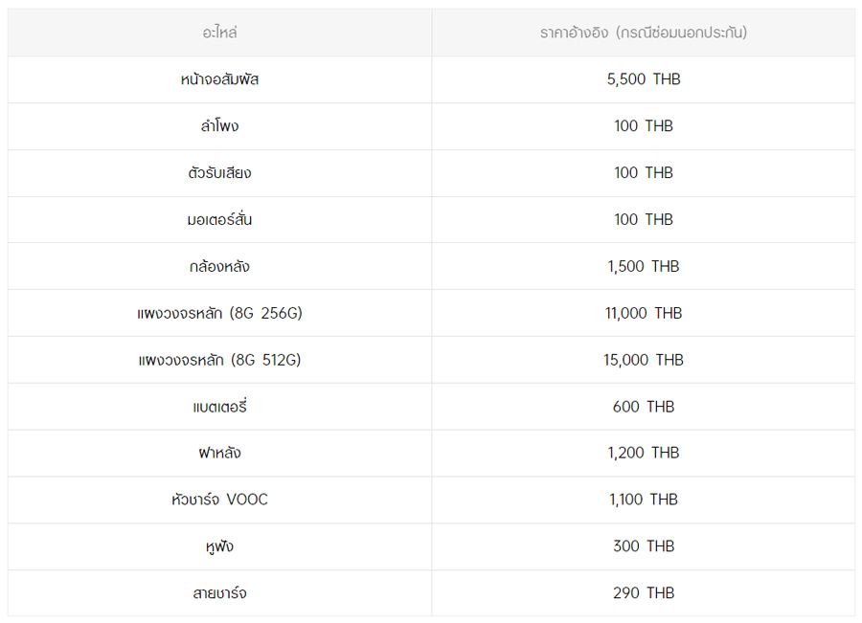This screenshot has width=862, height=623.
Task: Click the 300 THB price cell
Action: [643, 546]
